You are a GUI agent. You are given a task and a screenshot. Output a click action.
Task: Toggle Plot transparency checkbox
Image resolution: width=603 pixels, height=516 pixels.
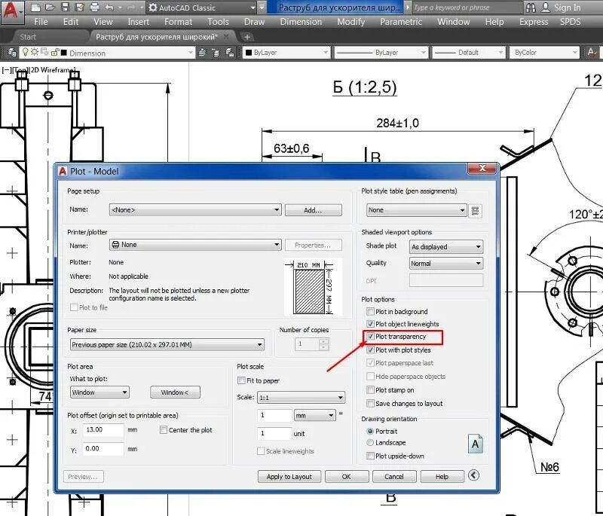coord(370,336)
